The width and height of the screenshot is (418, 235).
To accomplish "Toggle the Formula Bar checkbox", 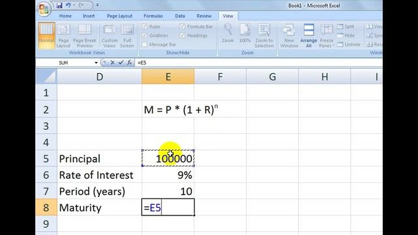I will click(182, 26).
